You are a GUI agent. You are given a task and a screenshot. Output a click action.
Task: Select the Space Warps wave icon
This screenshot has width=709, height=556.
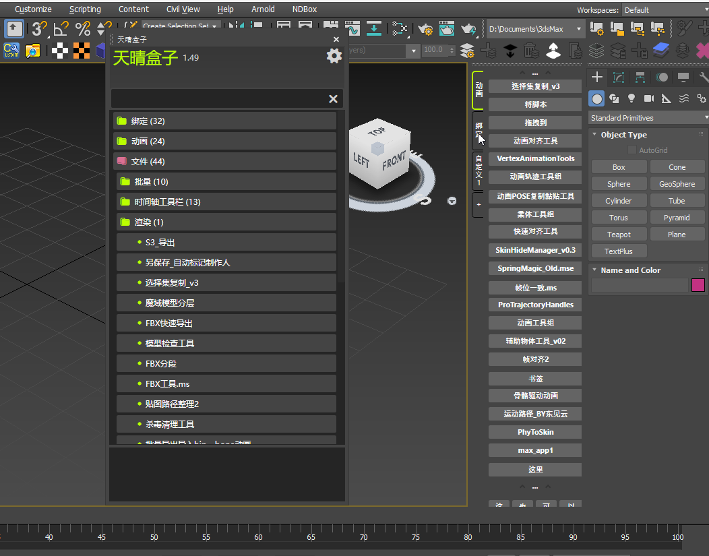coord(683,98)
